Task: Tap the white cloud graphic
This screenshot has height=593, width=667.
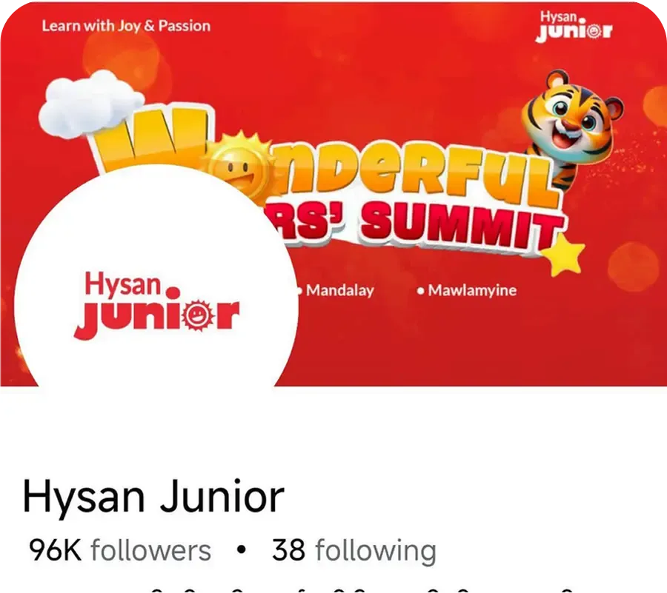Action: tap(90, 104)
